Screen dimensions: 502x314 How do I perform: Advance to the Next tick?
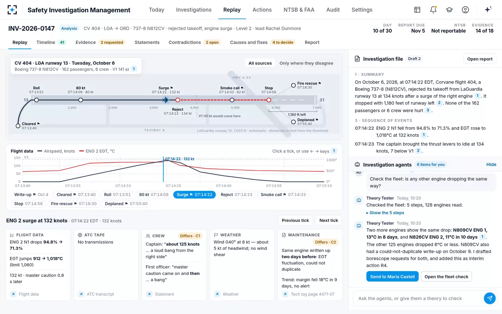click(329, 220)
